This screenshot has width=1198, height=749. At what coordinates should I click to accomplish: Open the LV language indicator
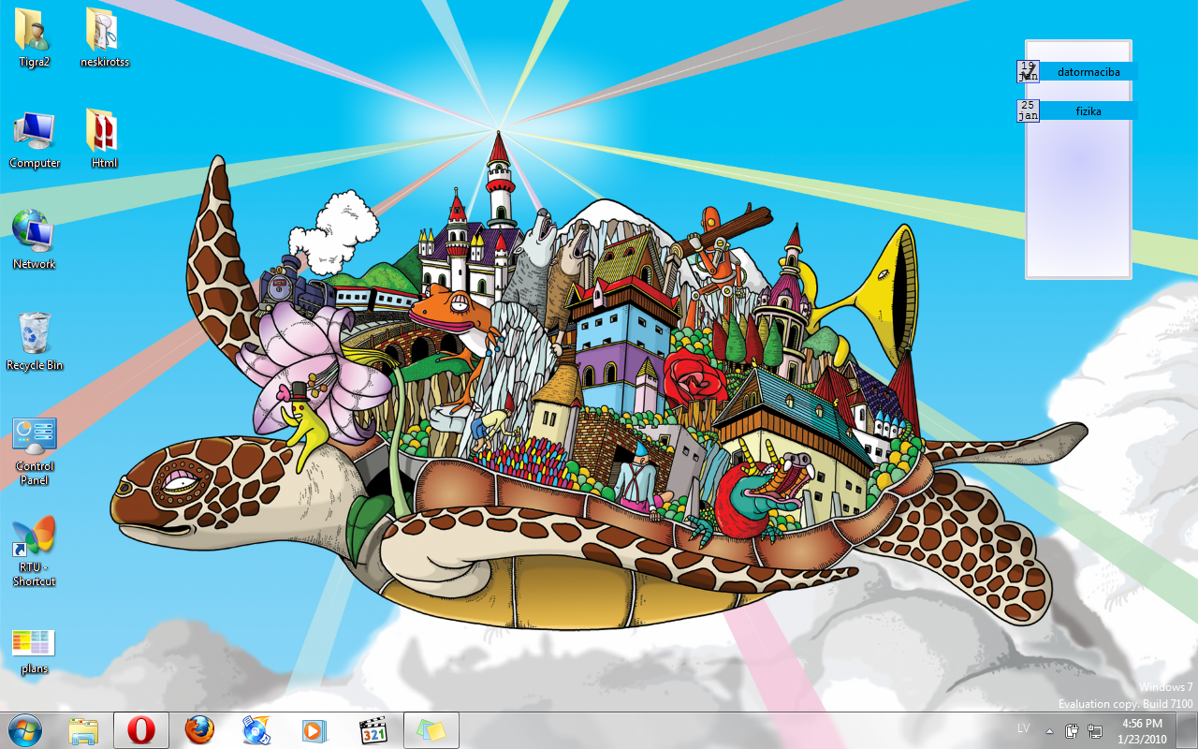click(x=1025, y=728)
